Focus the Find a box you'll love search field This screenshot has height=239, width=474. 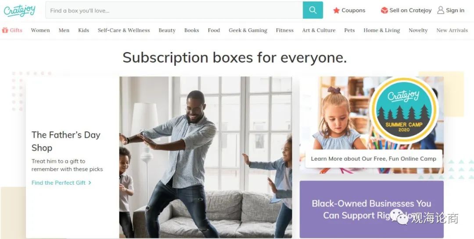(x=174, y=10)
